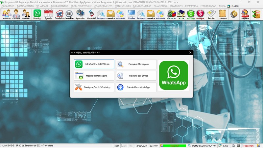
Task: Click the printer icon in status bar
Action: [x=233, y=146]
